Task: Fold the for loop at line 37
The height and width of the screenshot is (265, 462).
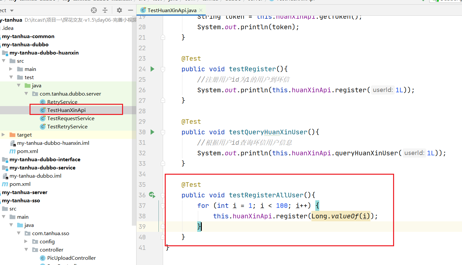Action: [163, 206]
